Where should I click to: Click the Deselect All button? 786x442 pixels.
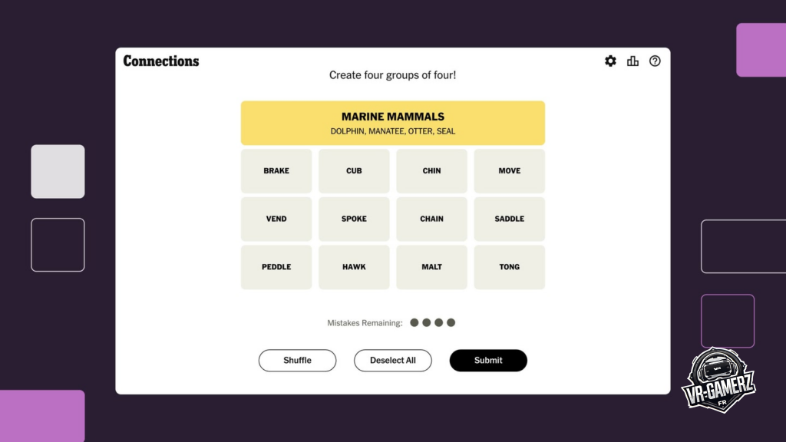[393, 361]
